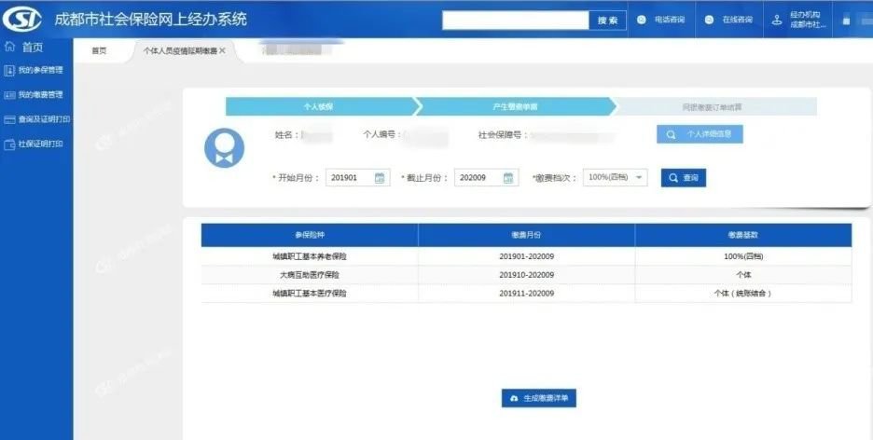Click the 个体 base cell
This screenshot has width=873, height=440.
point(743,275)
